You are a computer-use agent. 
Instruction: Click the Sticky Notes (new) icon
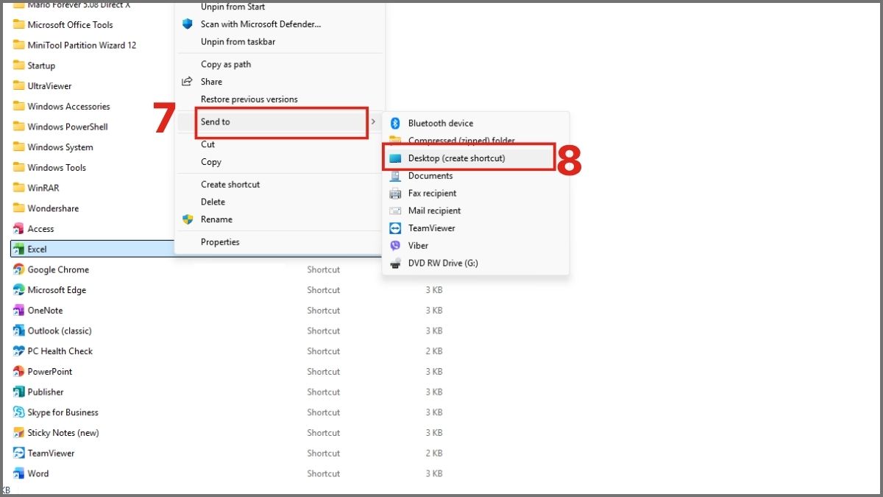tap(19, 433)
